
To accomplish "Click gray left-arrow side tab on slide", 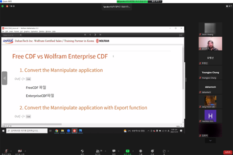I will tap(4, 78).
